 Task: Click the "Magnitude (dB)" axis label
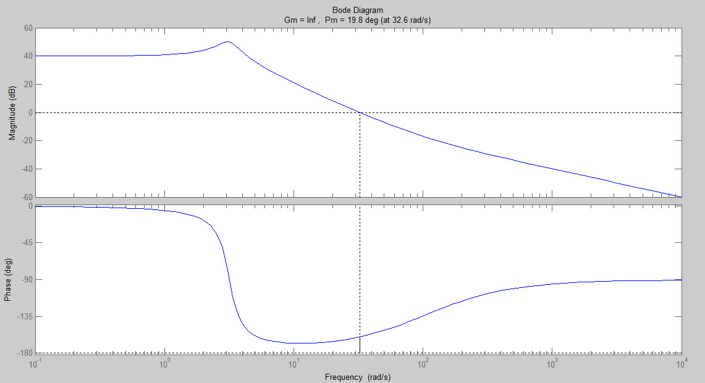(x=12, y=113)
